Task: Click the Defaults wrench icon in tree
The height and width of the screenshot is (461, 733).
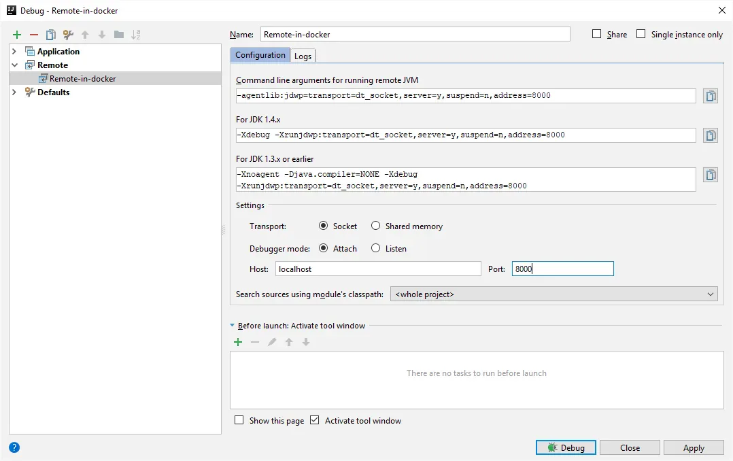Action: (x=30, y=92)
